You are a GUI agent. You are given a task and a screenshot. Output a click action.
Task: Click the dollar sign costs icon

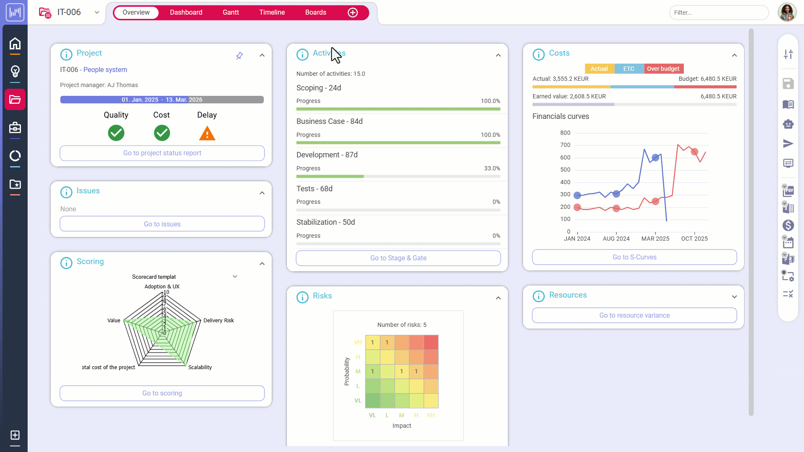pos(789,225)
